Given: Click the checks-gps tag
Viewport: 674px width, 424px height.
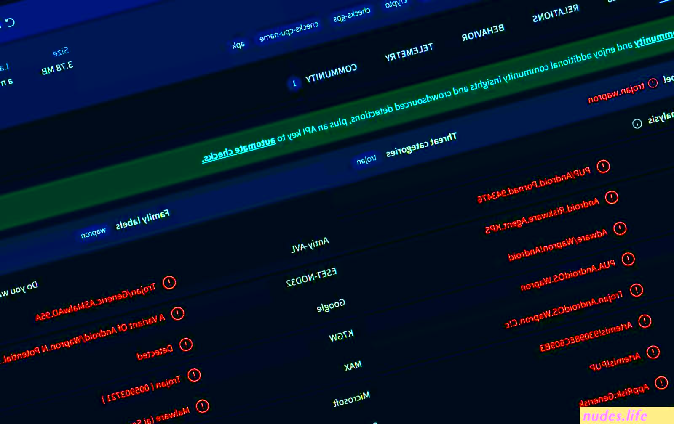Looking at the screenshot, I should 352,14.
